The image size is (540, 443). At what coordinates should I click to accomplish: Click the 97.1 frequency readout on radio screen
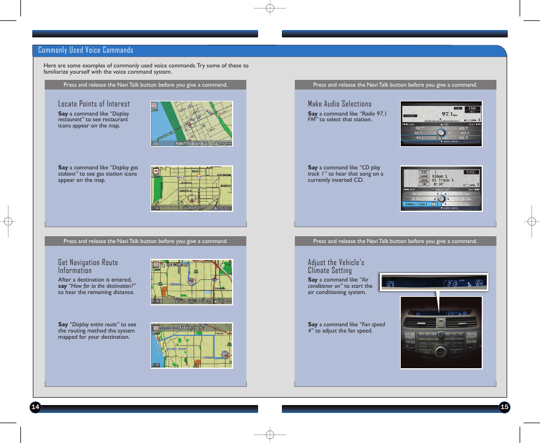(449, 114)
